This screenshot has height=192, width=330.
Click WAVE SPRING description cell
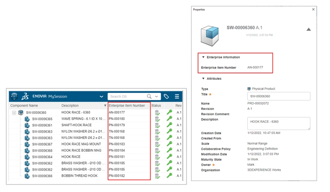pos(83,119)
